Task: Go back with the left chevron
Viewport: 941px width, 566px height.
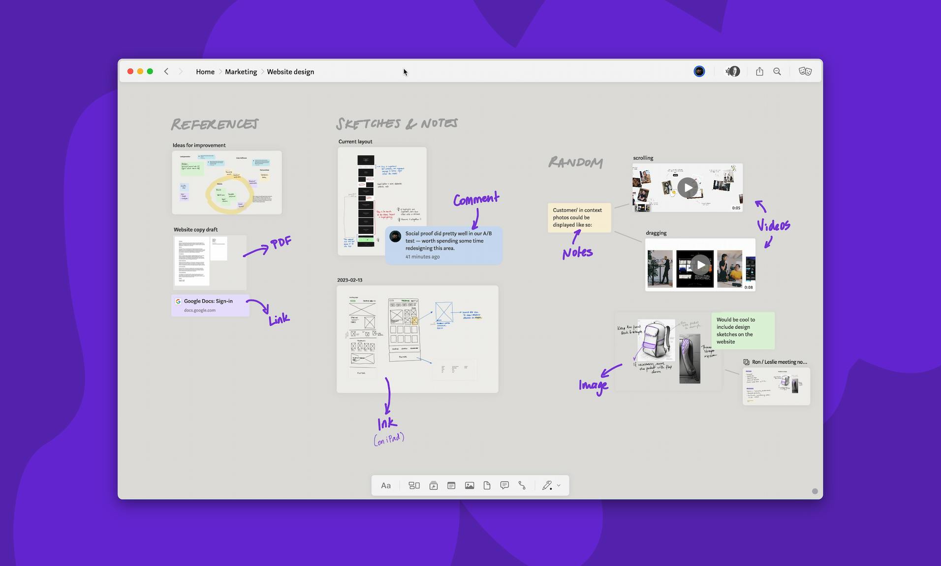Action: click(166, 71)
